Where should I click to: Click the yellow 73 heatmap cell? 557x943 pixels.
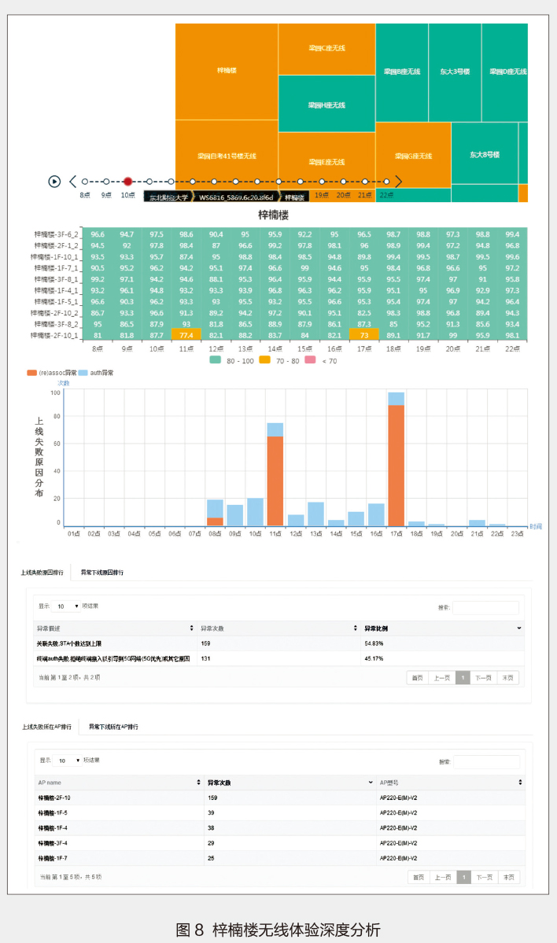click(364, 335)
